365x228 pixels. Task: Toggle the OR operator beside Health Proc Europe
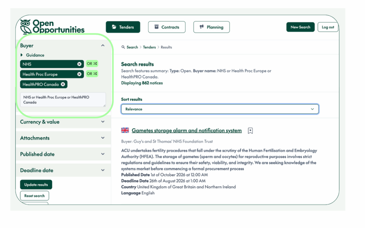pos(92,74)
